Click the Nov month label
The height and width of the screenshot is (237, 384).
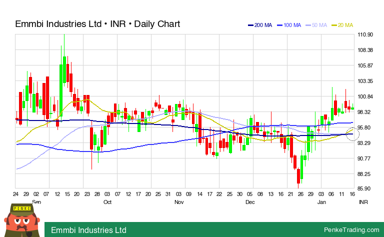pos(179,202)
